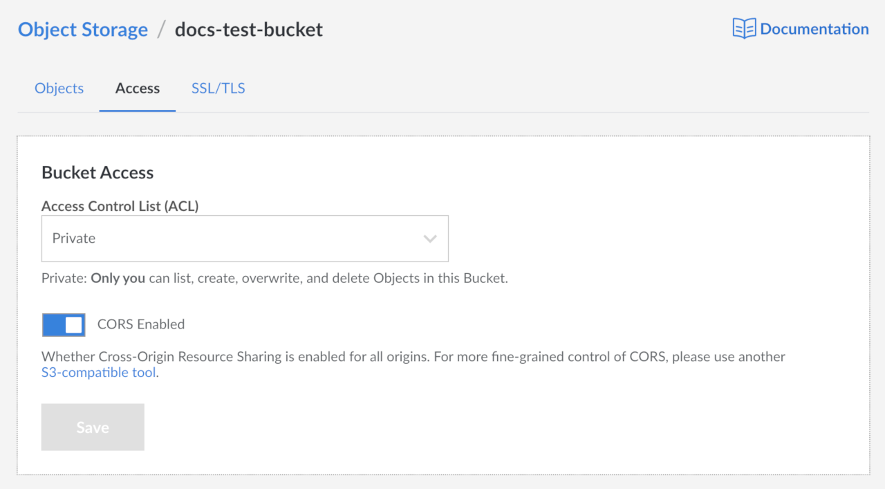The image size is (885, 489).
Task: Open the S3-compatible tool link
Action: pyautogui.click(x=98, y=372)
